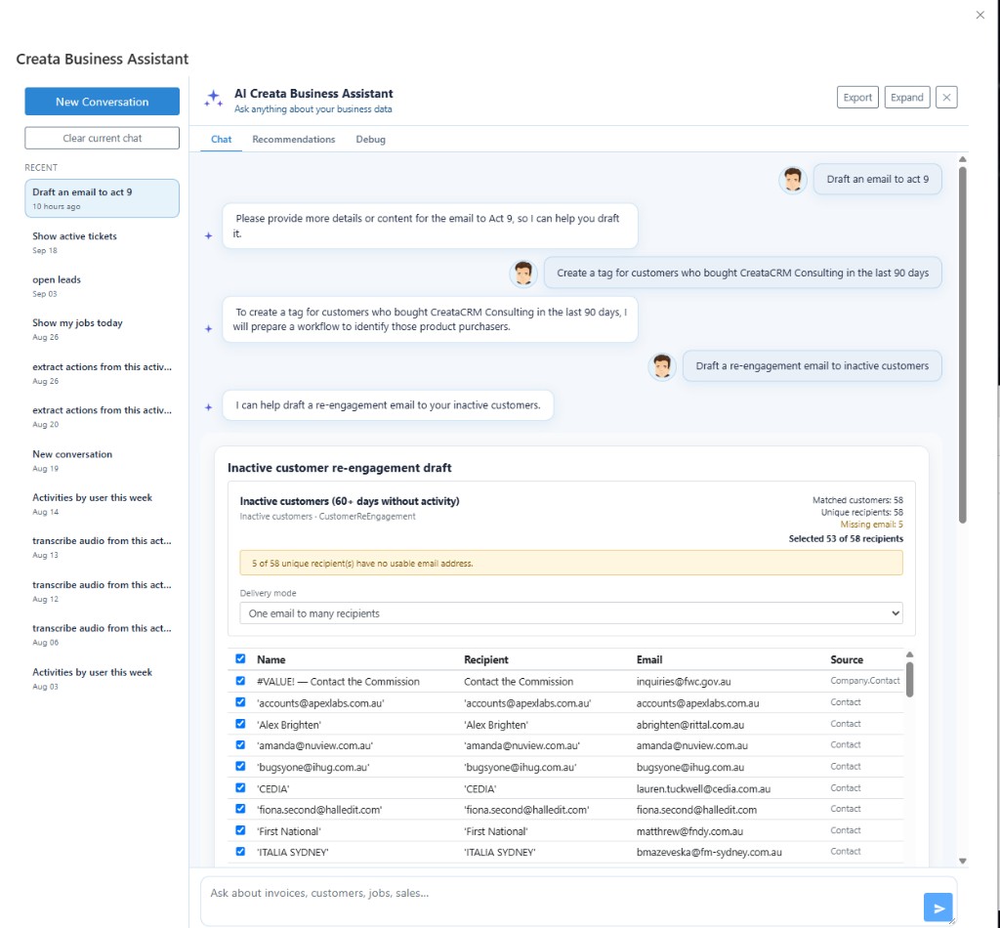The image size is (1000, 928).
Task: Click the user avatar beside the re-engagement request
Action: coord(662,366)
